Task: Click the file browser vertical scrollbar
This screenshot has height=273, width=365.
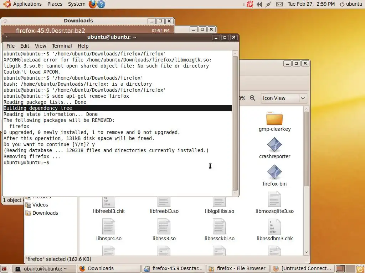Action: (x=306, y=149)
